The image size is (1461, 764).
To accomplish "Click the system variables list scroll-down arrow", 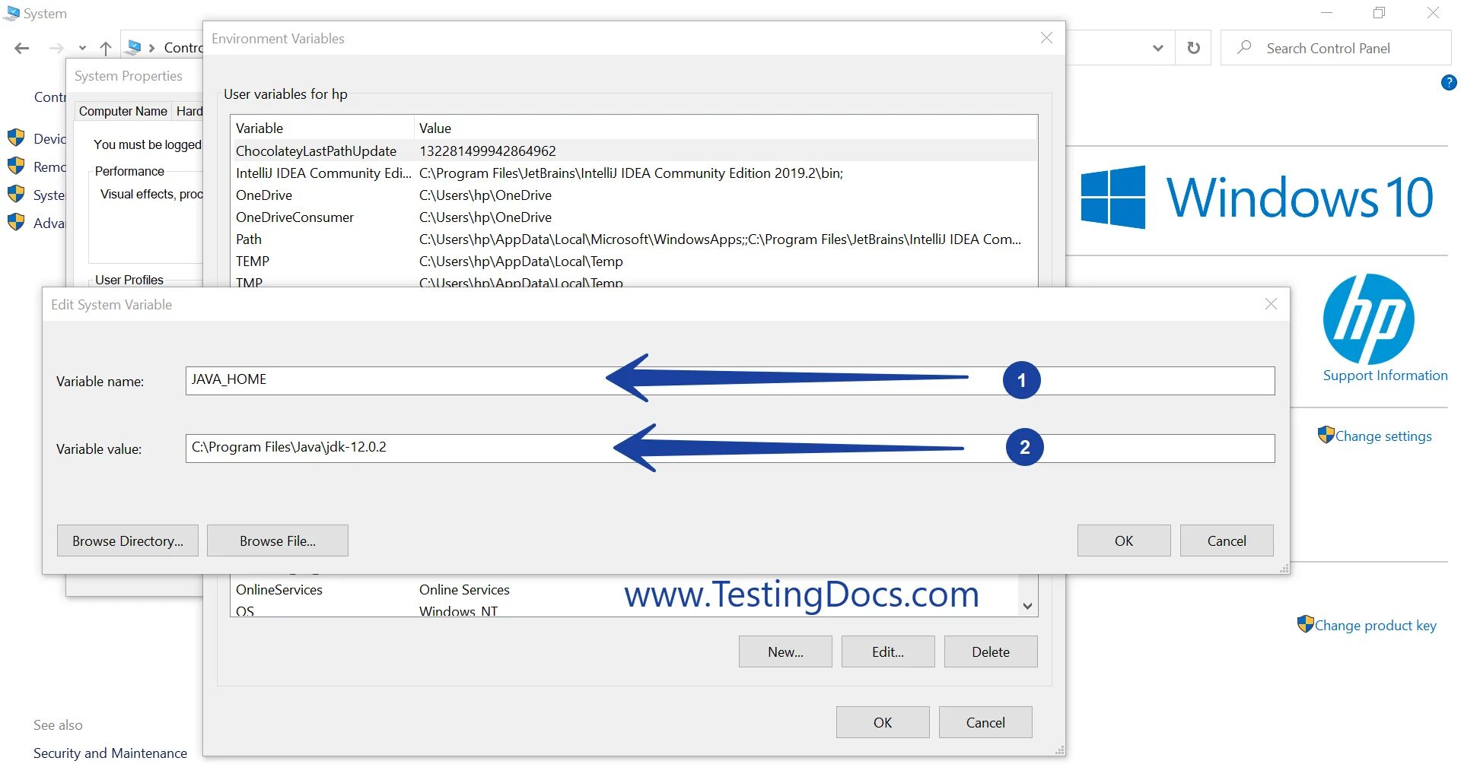I will [1028, 605].
